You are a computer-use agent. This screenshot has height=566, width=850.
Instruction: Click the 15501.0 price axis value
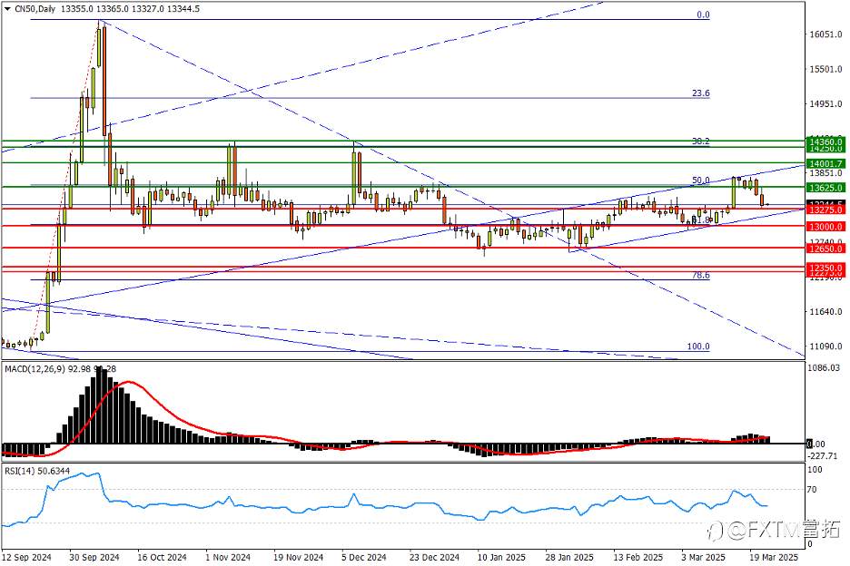pyautogui.click(x=825, y=69)
